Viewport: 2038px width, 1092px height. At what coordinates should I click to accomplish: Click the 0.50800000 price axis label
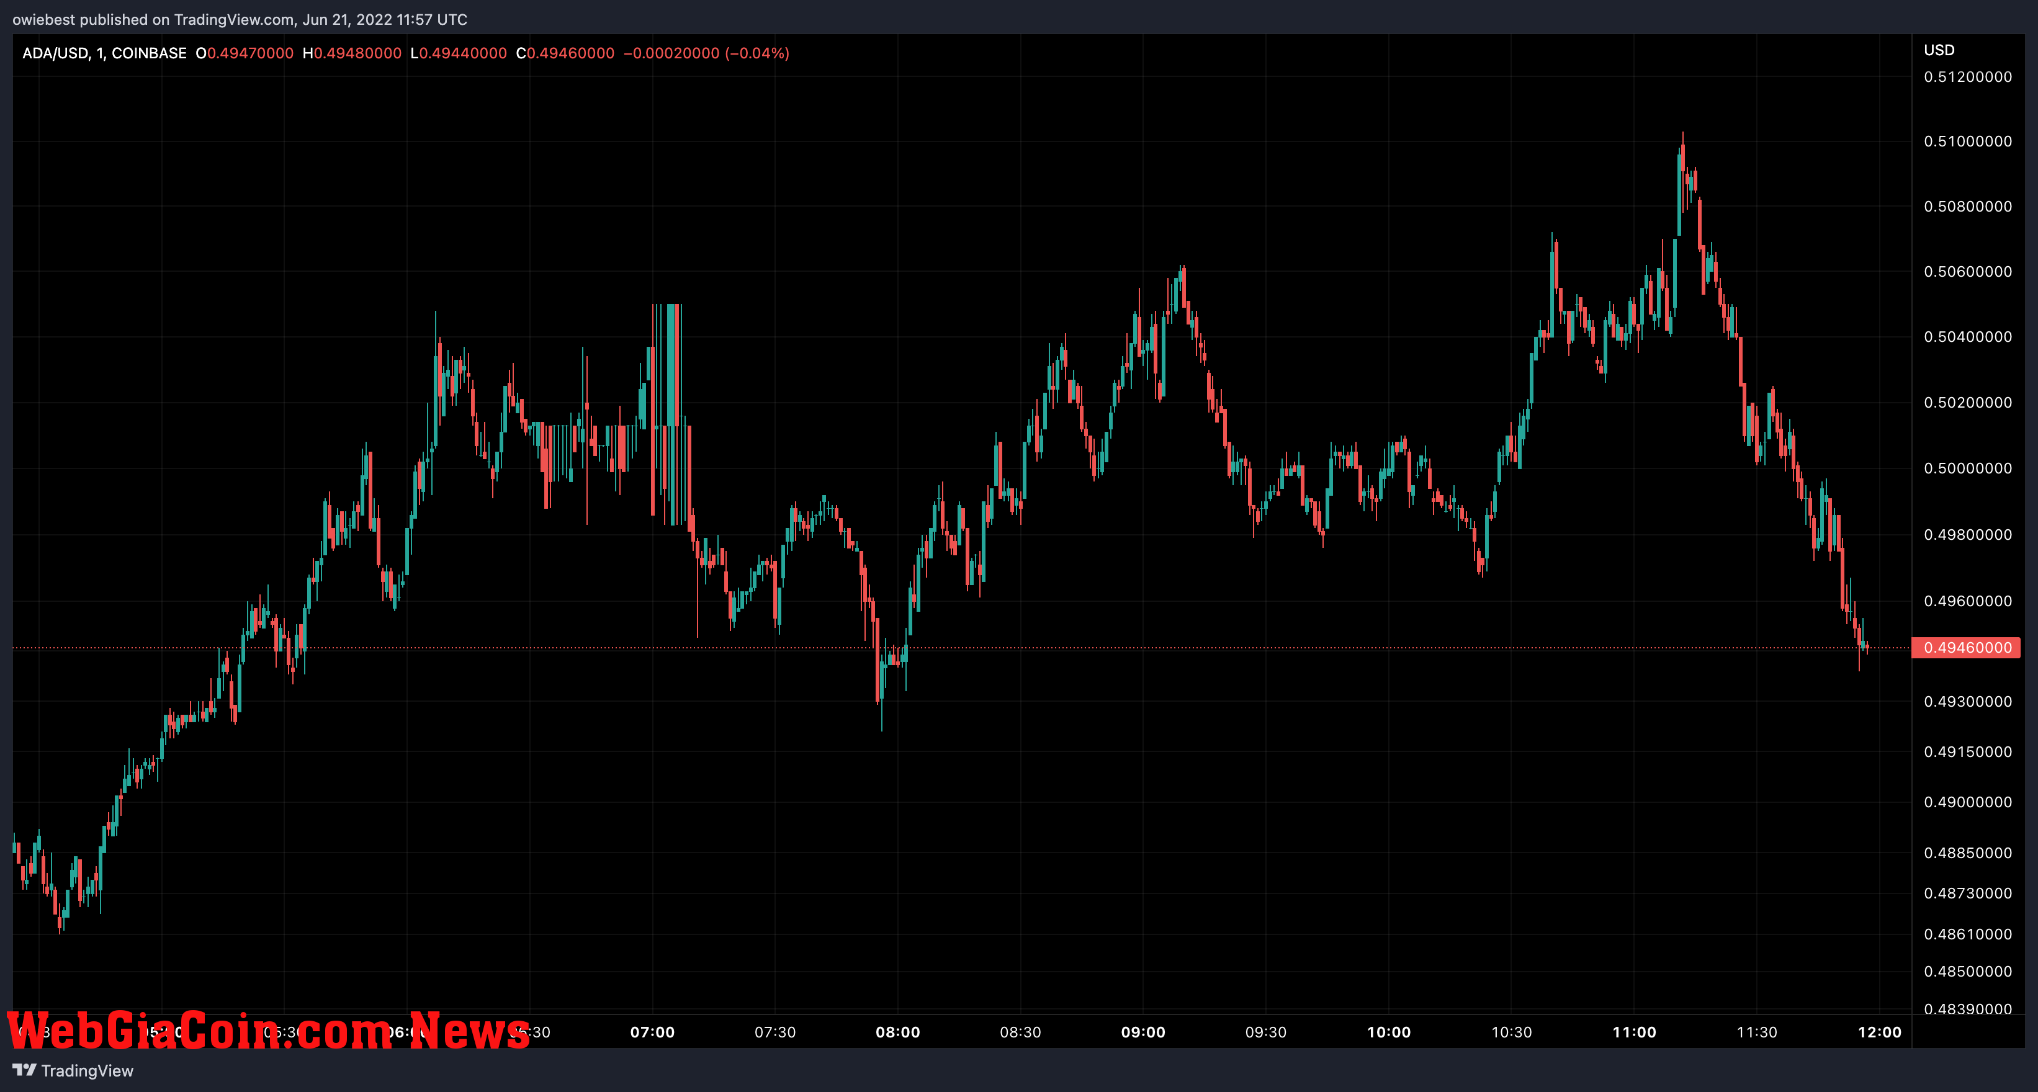point(1968,207)
